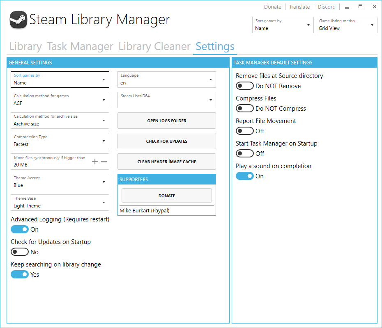Turn on Report File Movement

[245, 131]
